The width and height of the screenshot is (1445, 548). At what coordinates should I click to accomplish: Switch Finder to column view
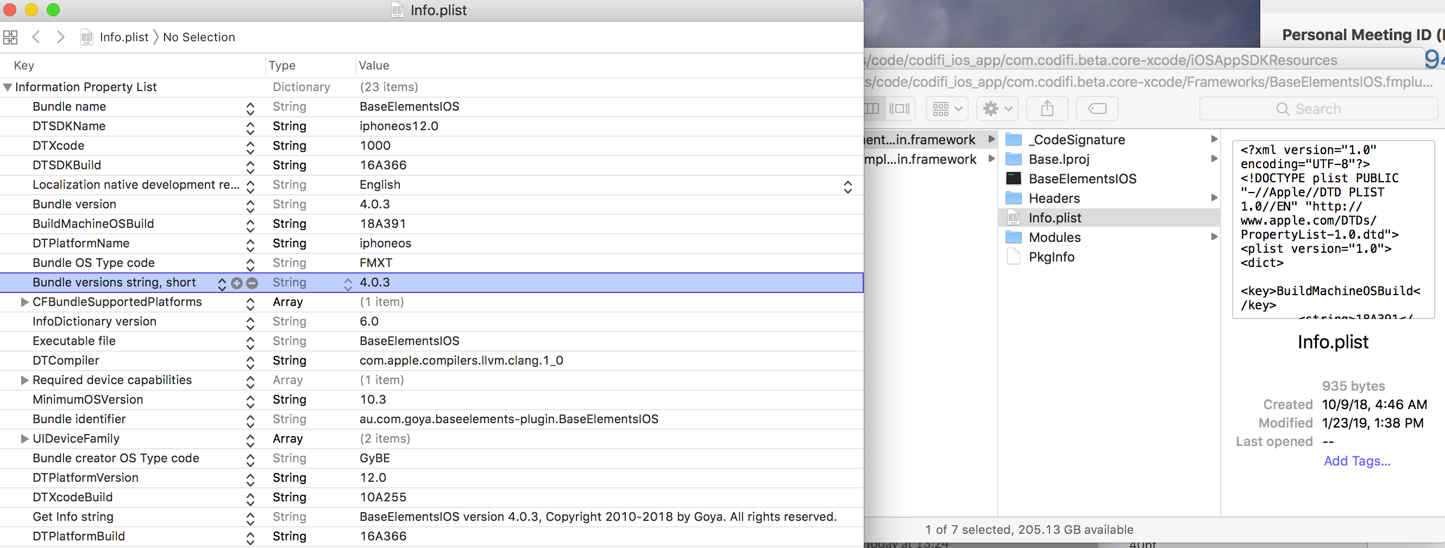pyautogui.click(x=871, y=108)
